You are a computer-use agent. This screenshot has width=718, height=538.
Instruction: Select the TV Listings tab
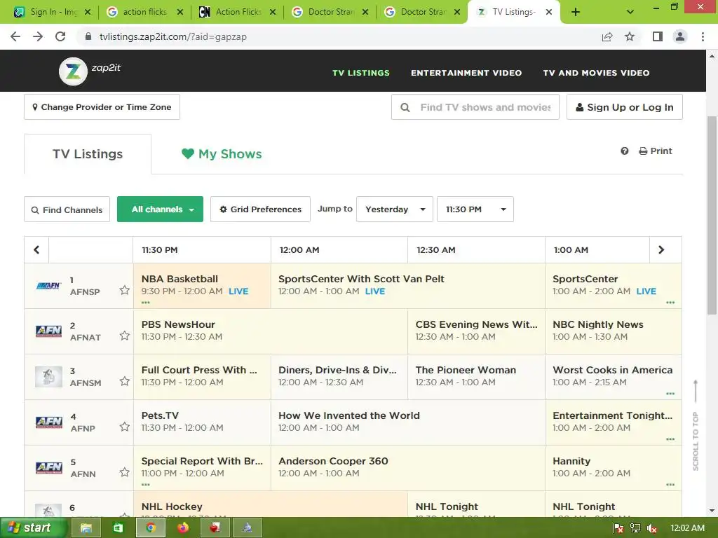(x=88, y=153)
